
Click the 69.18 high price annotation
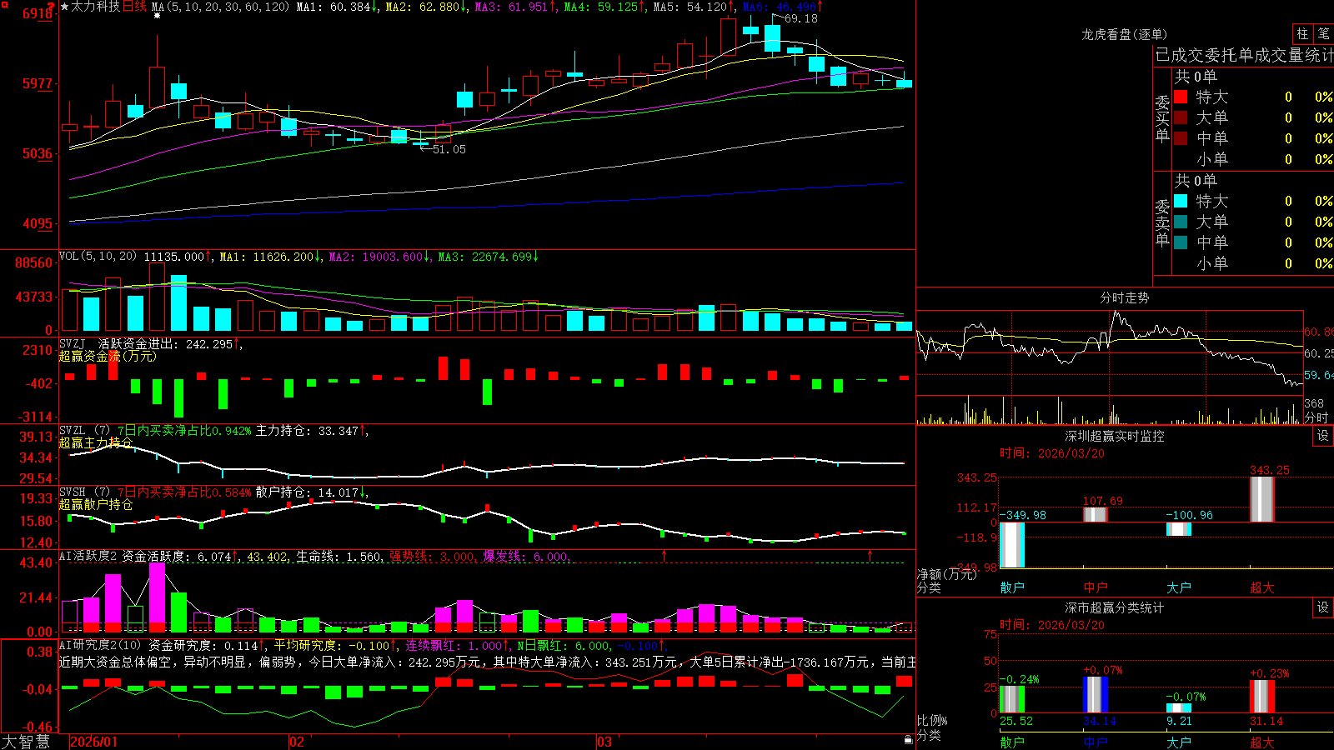point(801,18)
